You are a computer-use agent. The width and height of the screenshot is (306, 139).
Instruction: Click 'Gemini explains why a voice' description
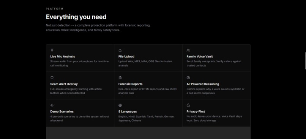215,91
